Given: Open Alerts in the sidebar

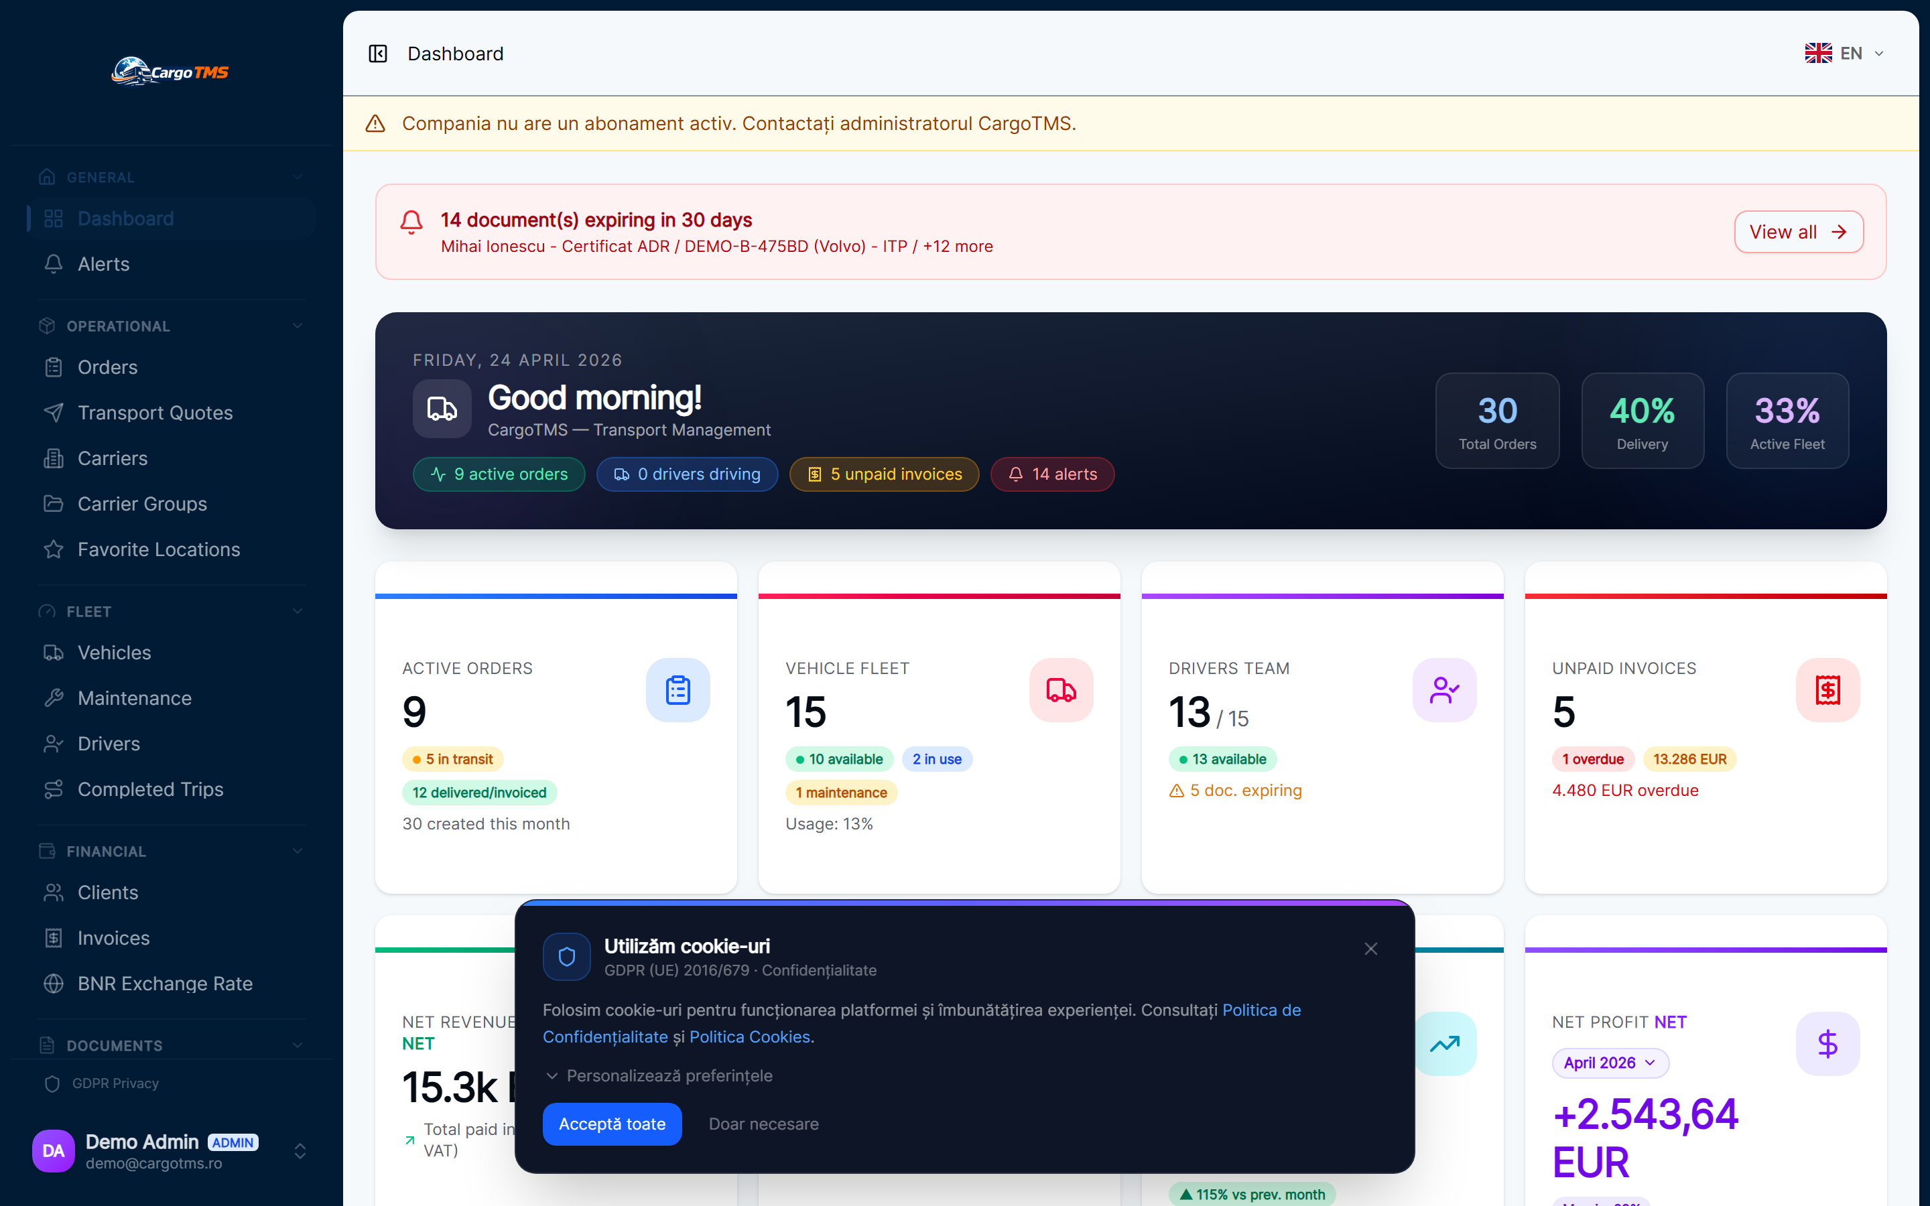Looking at the screenshot, I should click(x=172, y=264).
